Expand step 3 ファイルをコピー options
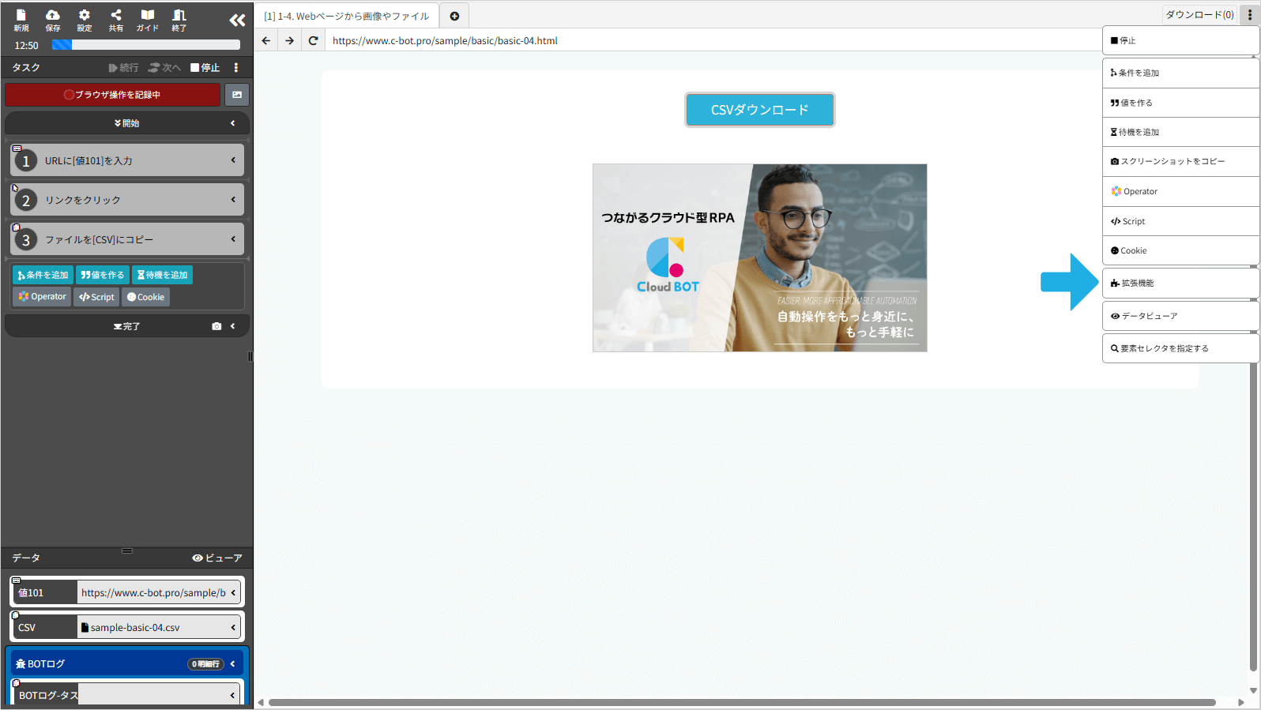The image size is (1261, 710). point(233,239)
